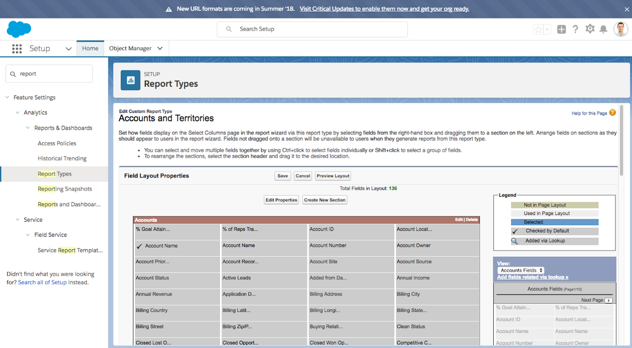
Task: Open Reports and Dashboards settings item
Action: pyautogui.click(x=69, y=205)
